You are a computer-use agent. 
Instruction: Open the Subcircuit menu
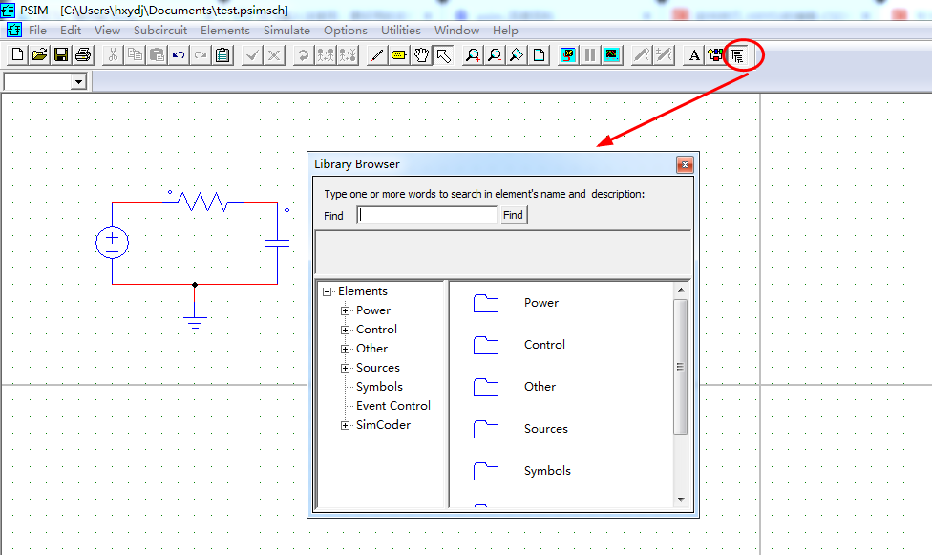[x=159, y=31]
